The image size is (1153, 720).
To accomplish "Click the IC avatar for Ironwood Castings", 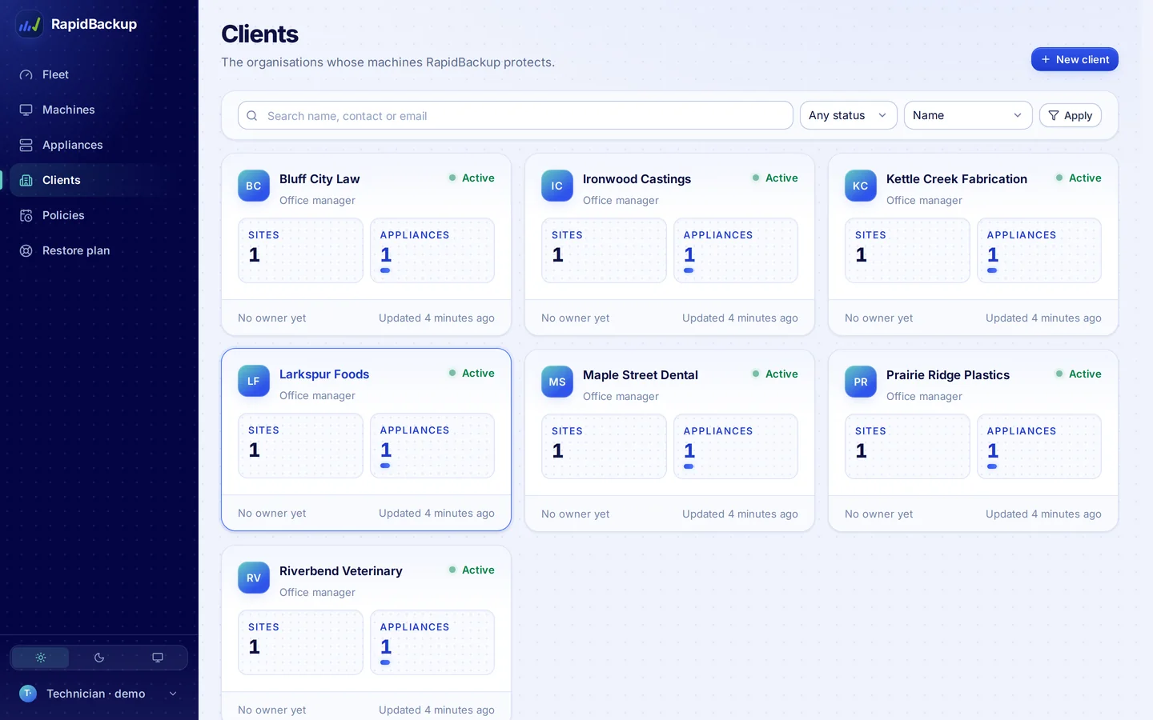I will pos(557,186).
